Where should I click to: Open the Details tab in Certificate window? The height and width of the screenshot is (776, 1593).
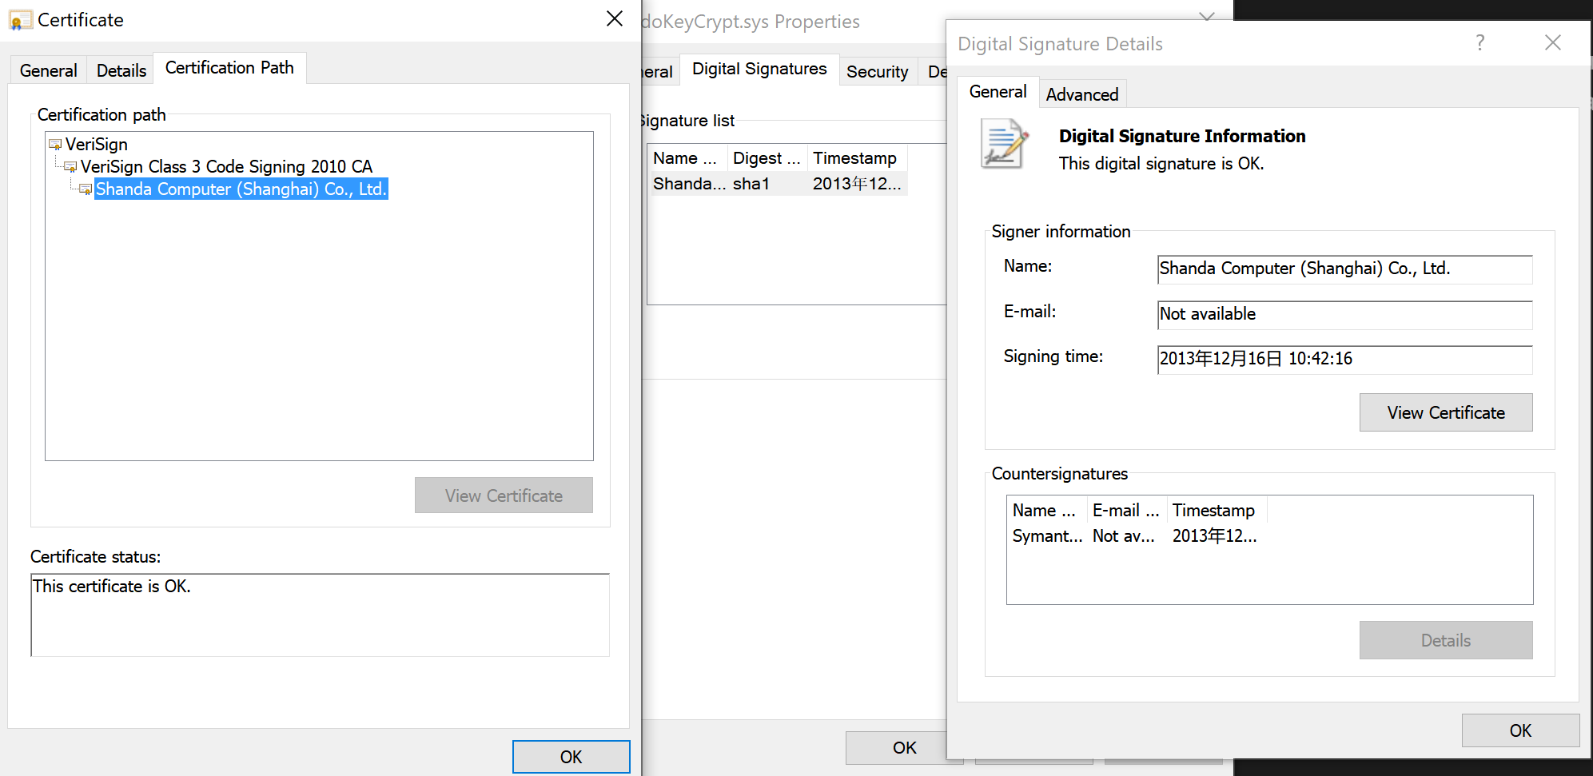click(121, 70)
